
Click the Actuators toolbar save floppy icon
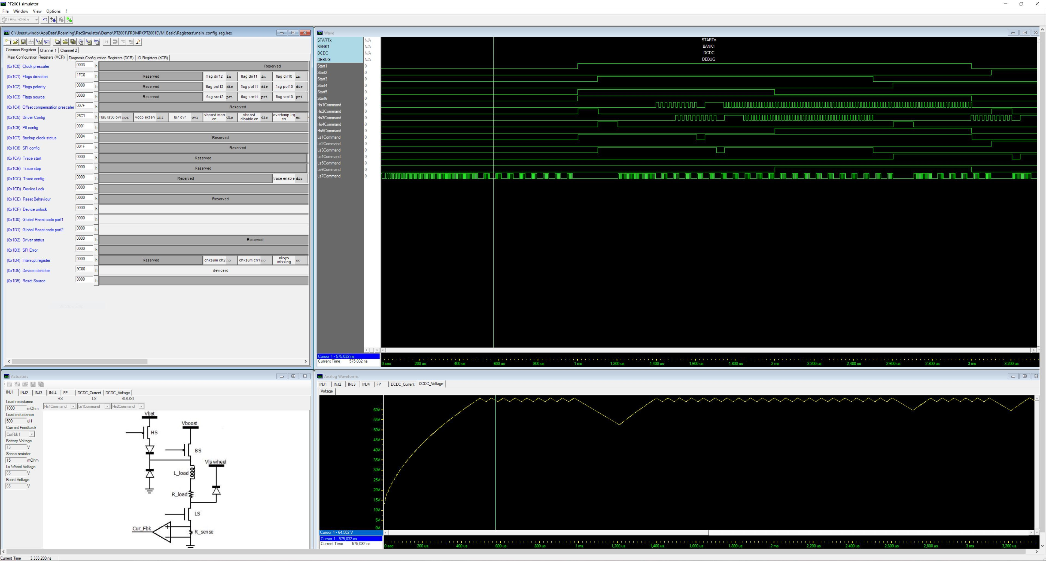point(33,384)
